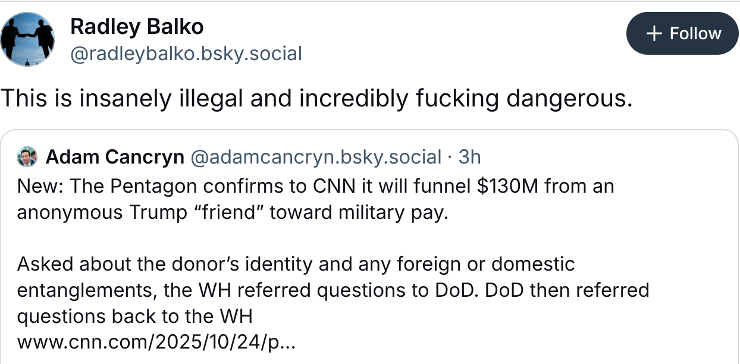The width and height of the screenshot is (740, 364).
Task: Open Adam Cancryn's profile name
Action: (x=115, y=157)
